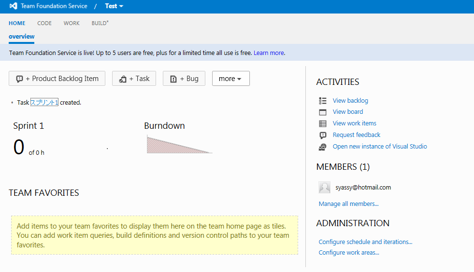The height and width of the screenshot is (272, 474).
Task: Open Configure work areas link
Action: 349,252
